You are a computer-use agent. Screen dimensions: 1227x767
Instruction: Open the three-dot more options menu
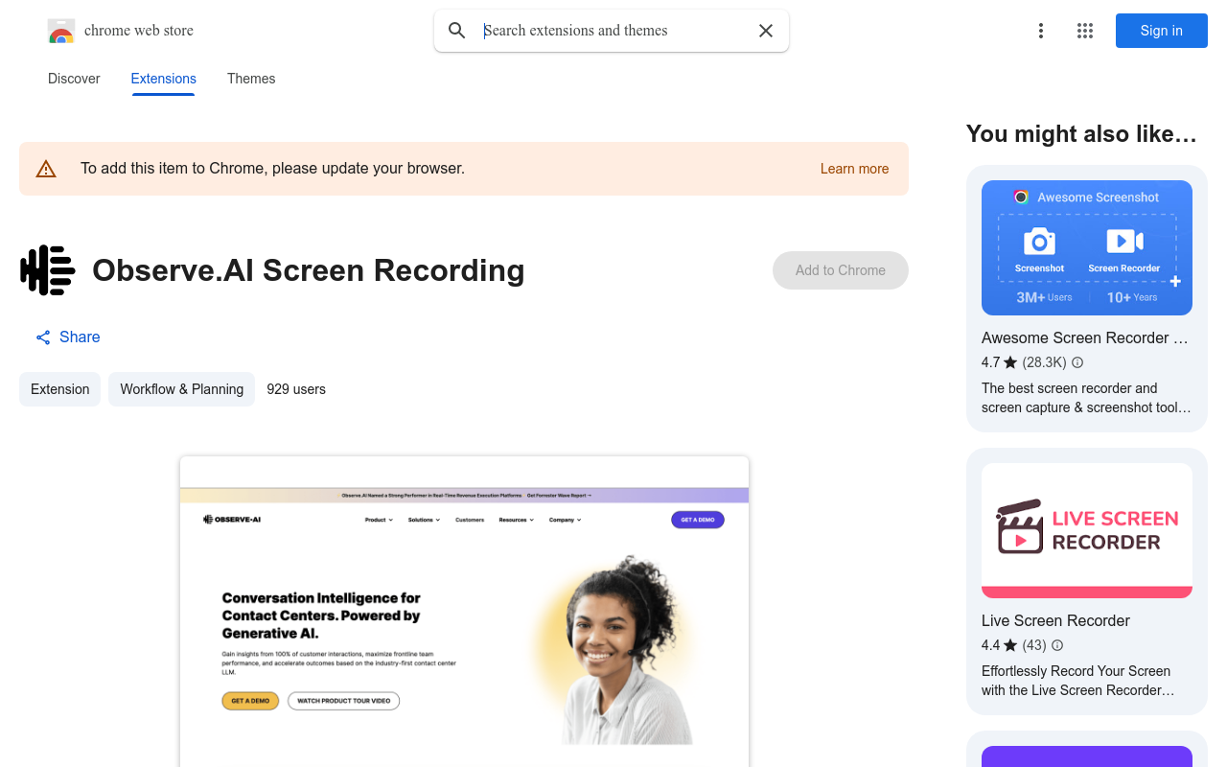(x=1040, y=31)
